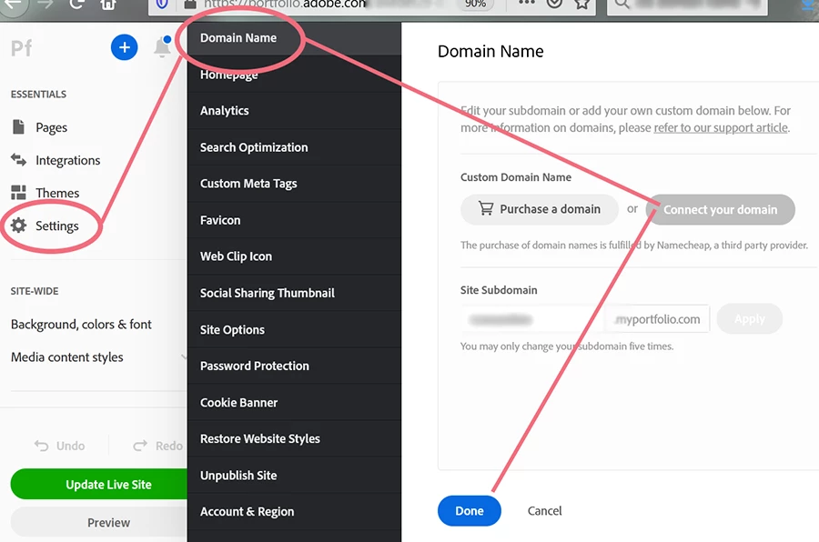Click the Apply subdomain button
819x542 pixels.
click(x=750, y=319)
